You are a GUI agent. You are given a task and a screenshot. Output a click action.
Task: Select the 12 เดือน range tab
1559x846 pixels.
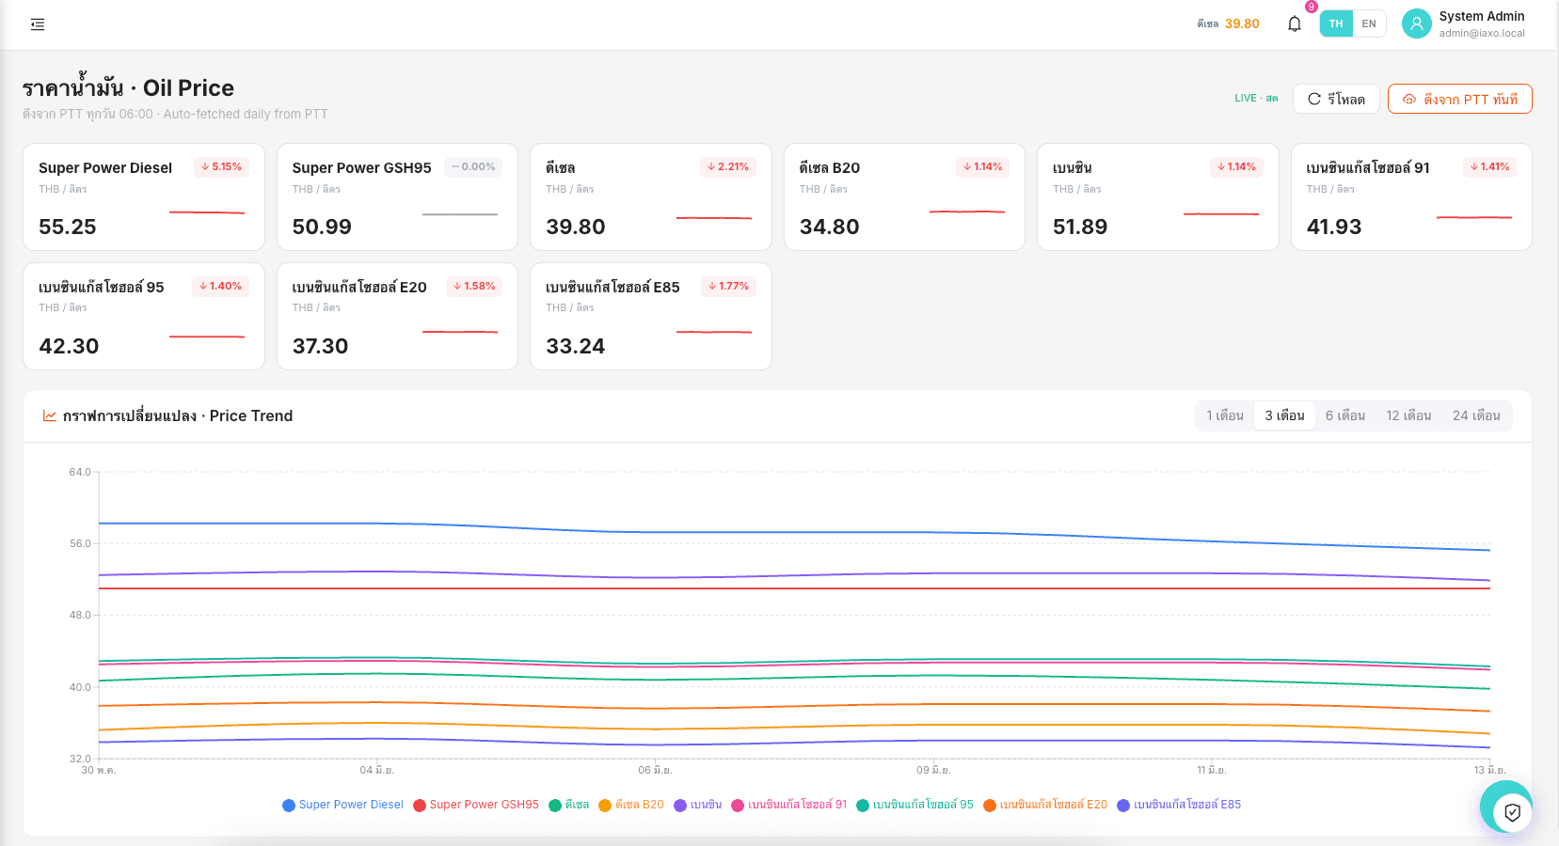coord(1408,415)
